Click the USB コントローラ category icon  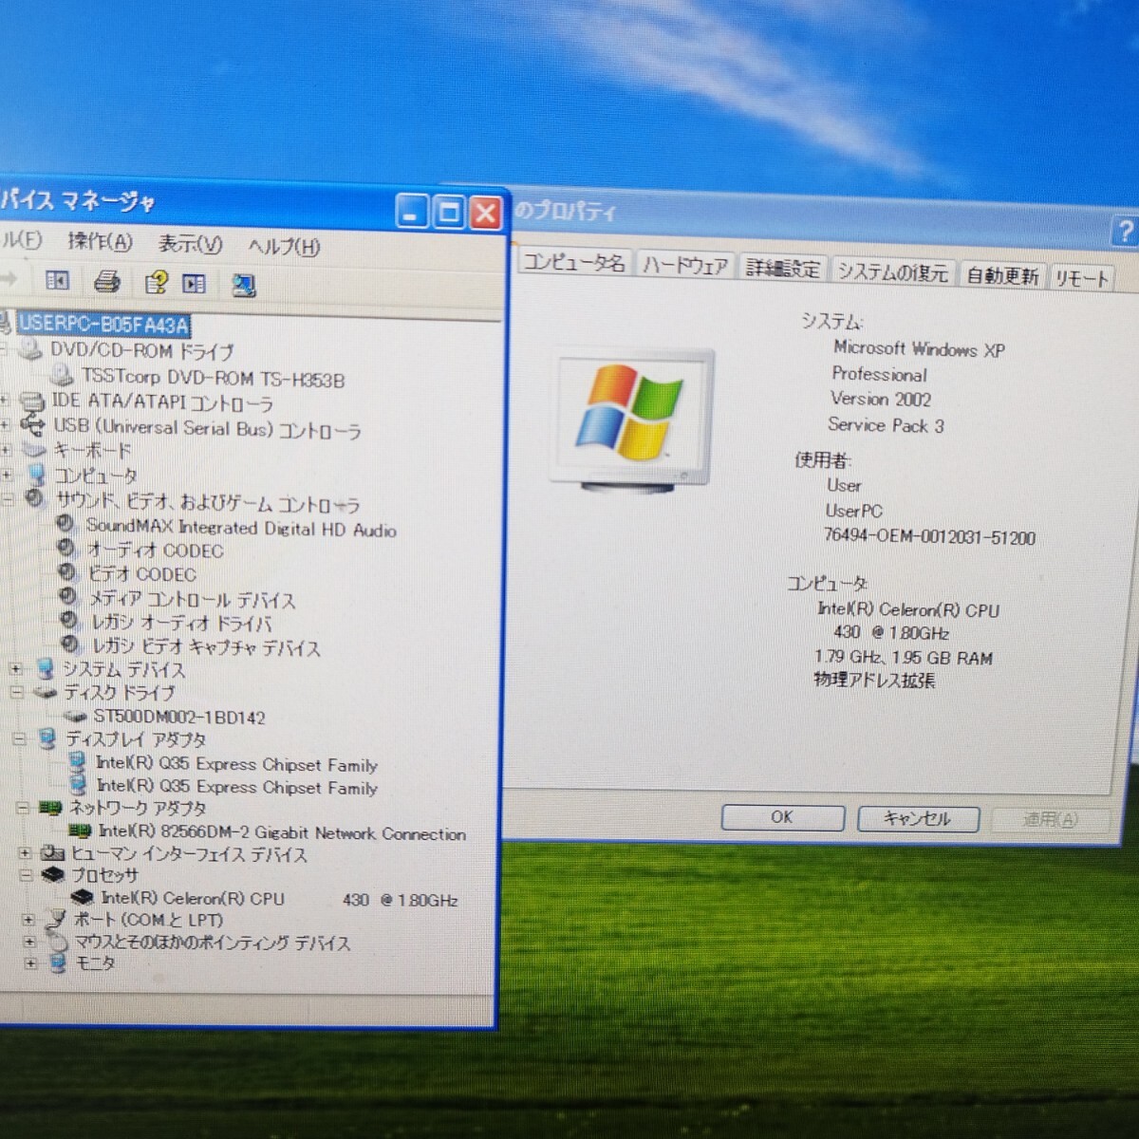pos(32,426)
